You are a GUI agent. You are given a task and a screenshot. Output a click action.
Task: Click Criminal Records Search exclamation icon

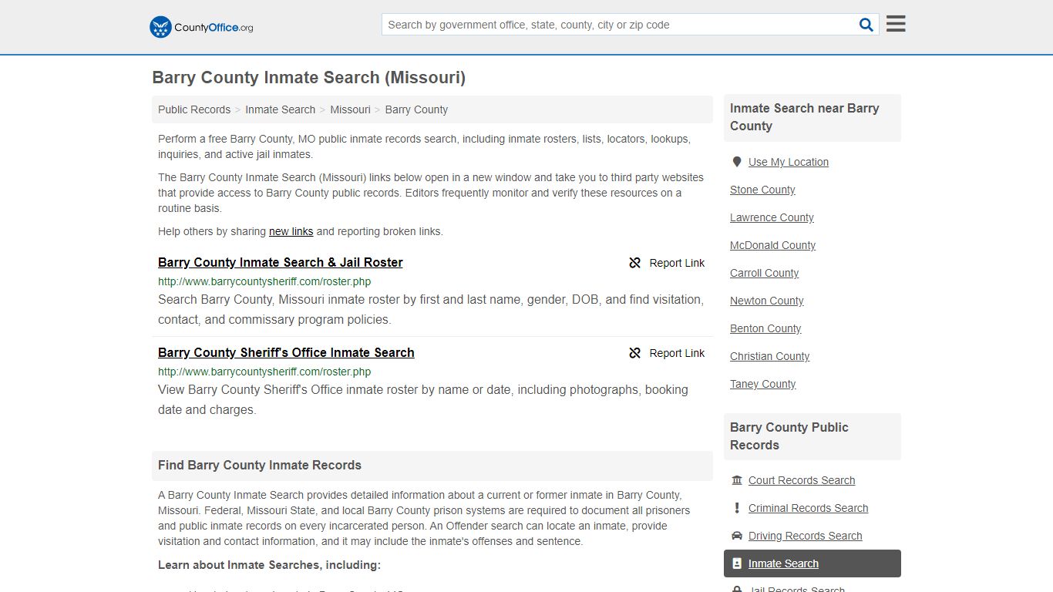pyautogui.click(x=737, y=508)
